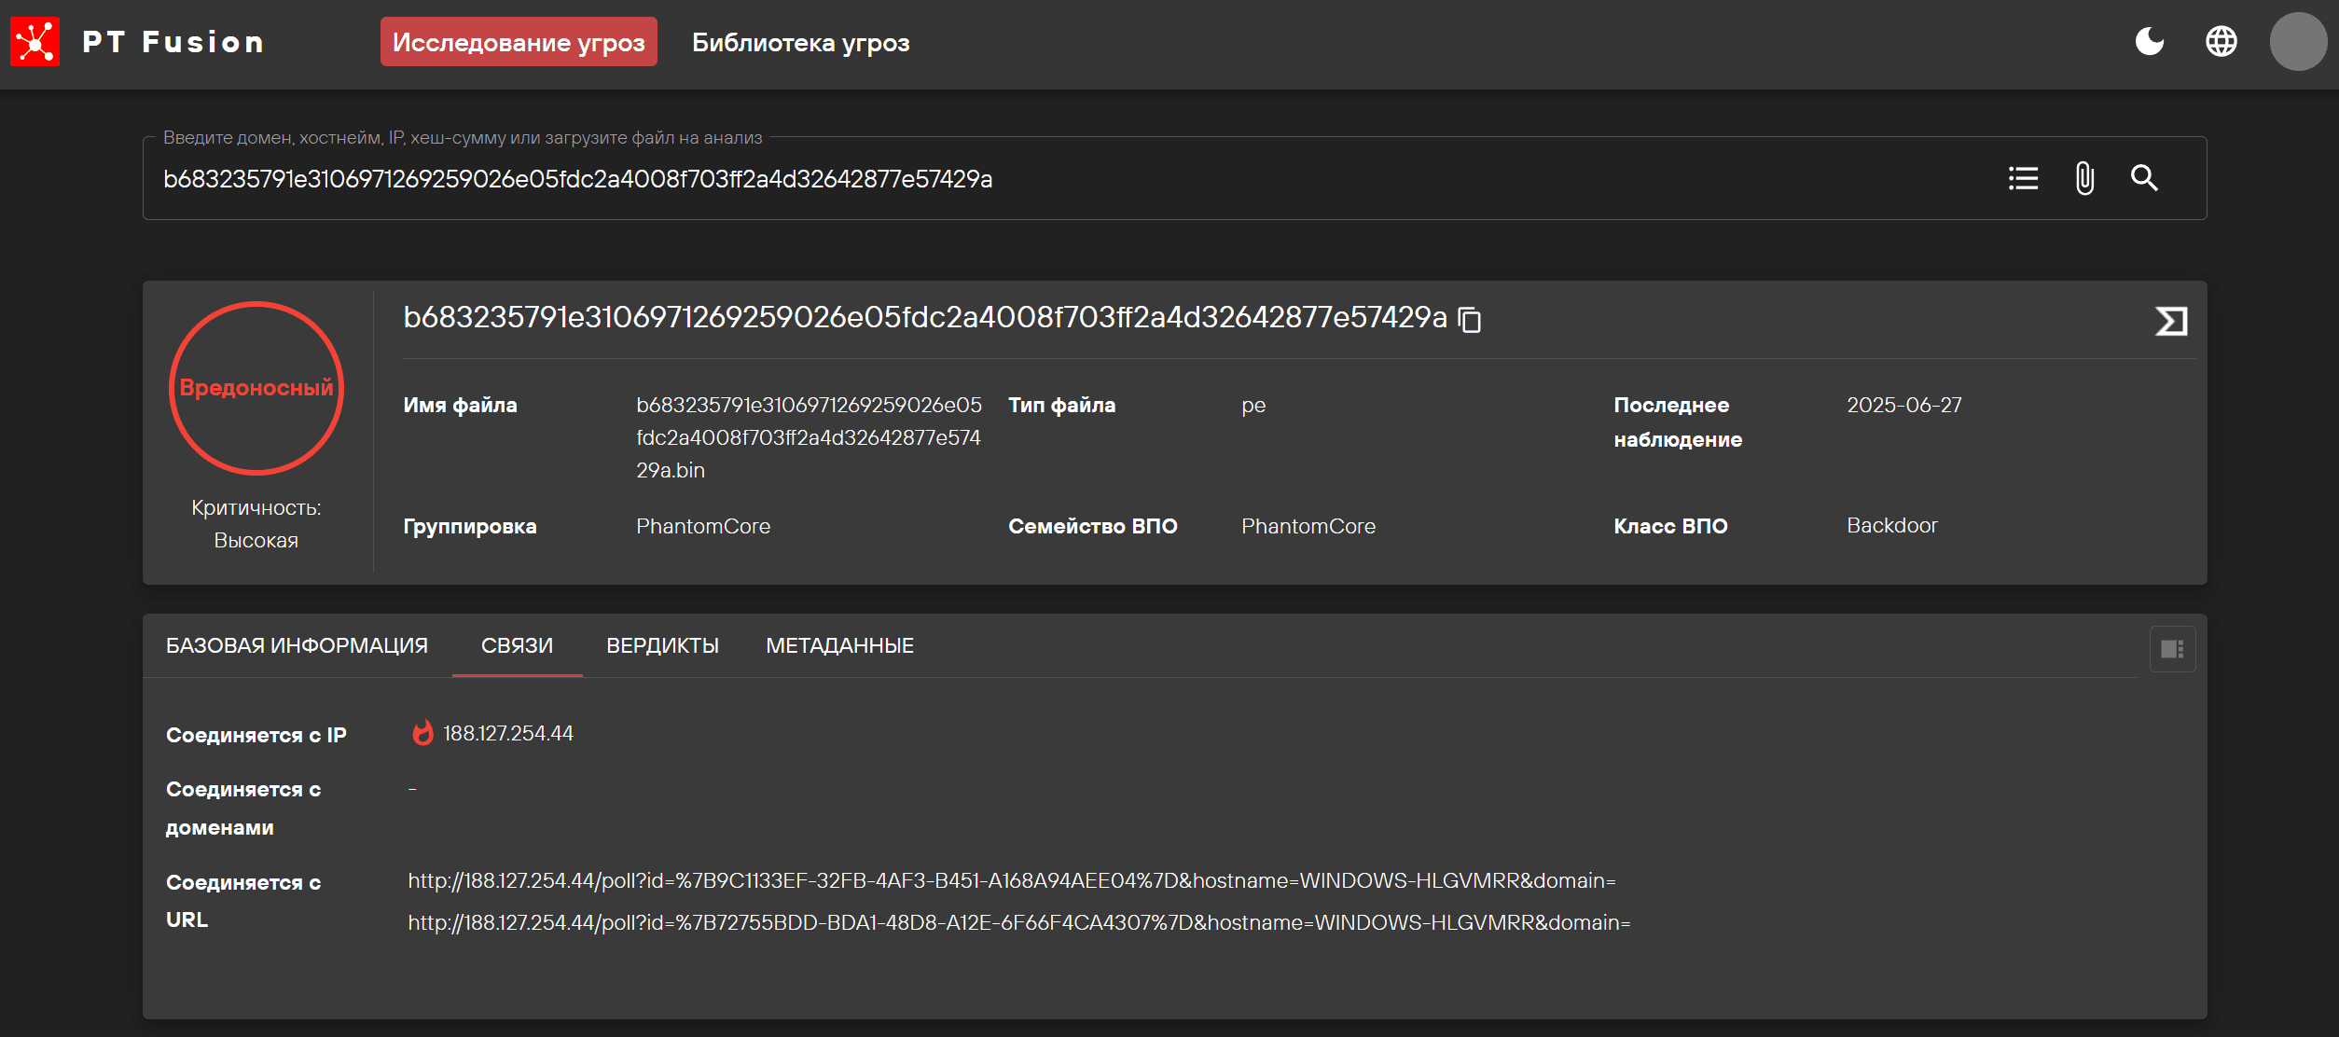Copy the hash with copy icon
This screenshot has width=2339, height=1037.
coord(1470,320)
